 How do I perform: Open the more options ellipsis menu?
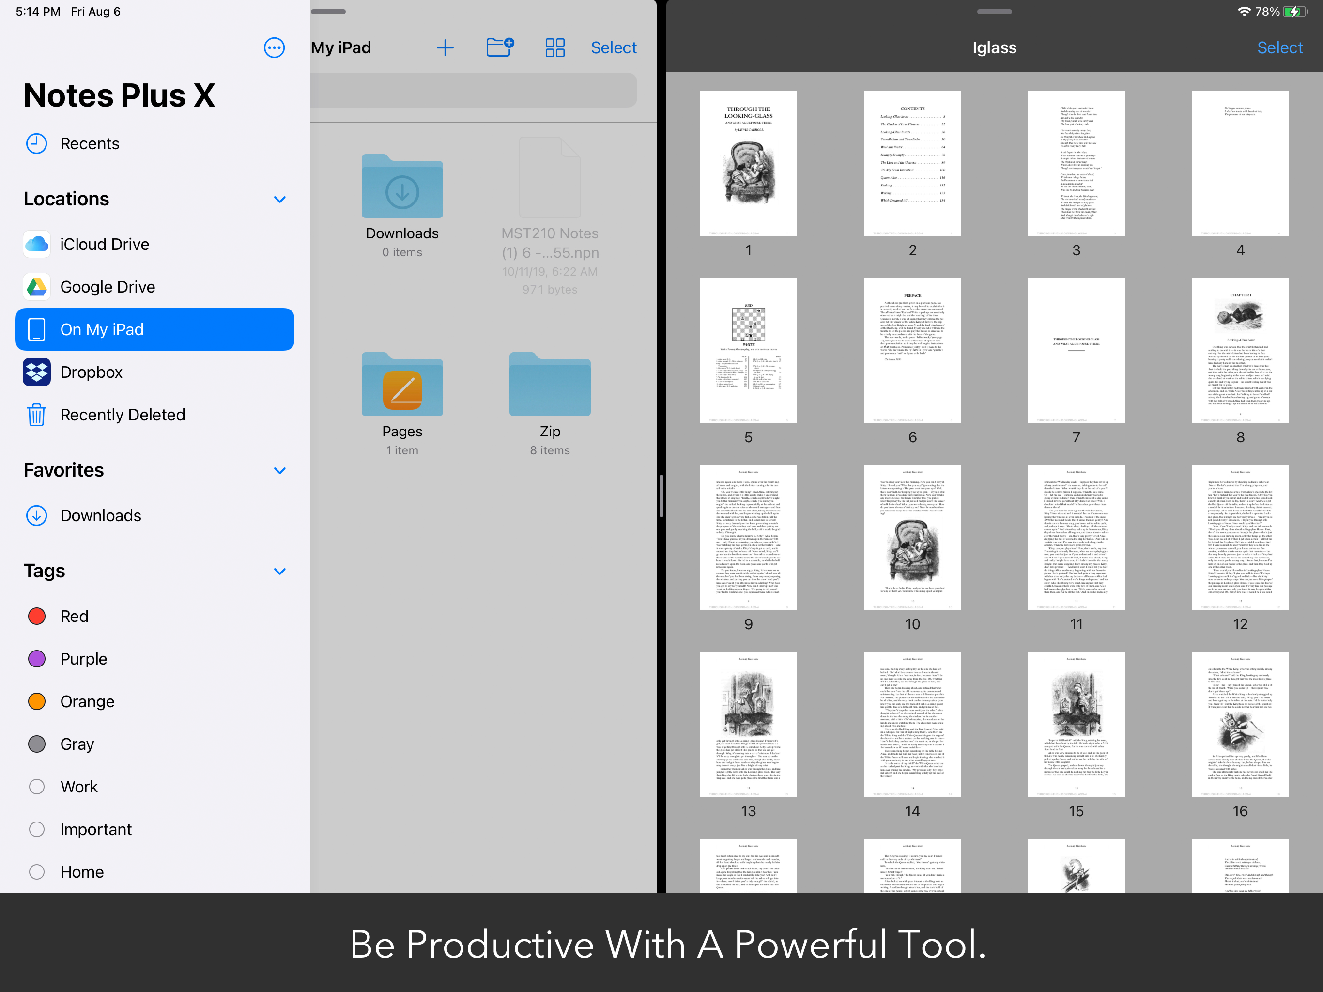(274, 48)
